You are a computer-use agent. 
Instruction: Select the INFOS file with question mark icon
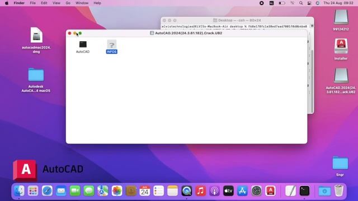click(x=112, y=47)
